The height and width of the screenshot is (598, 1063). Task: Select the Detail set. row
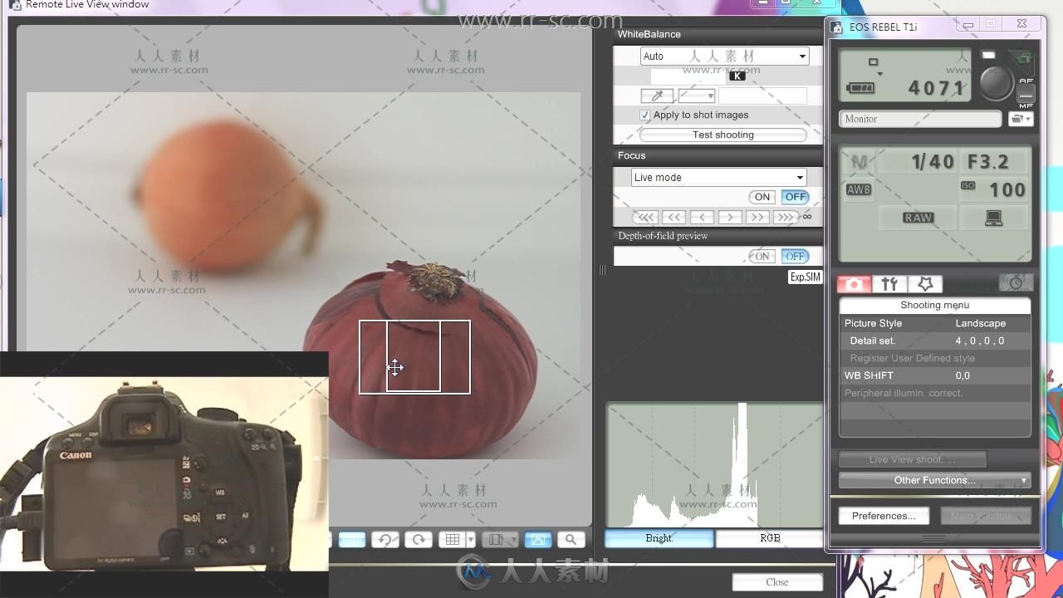(x=935, y=341)
